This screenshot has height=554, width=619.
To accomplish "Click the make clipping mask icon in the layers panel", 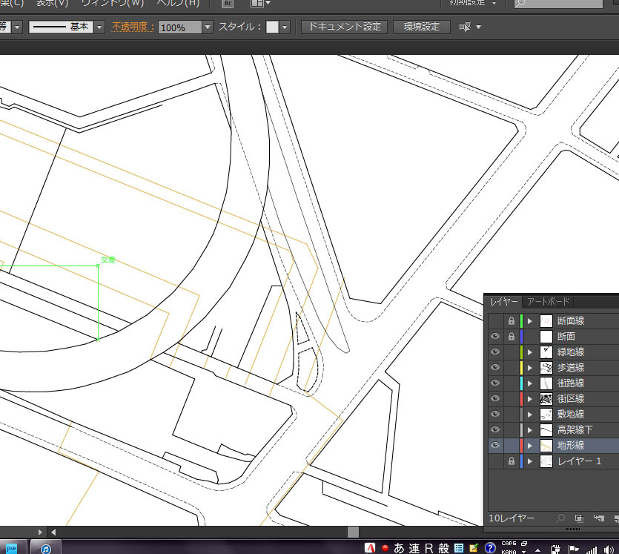I will coord(579,518).
